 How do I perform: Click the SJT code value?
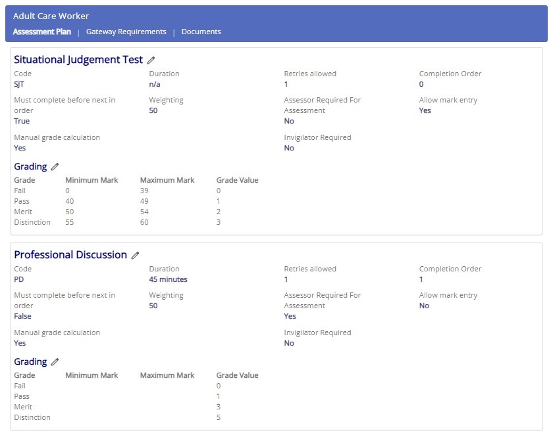pos(19,84)
